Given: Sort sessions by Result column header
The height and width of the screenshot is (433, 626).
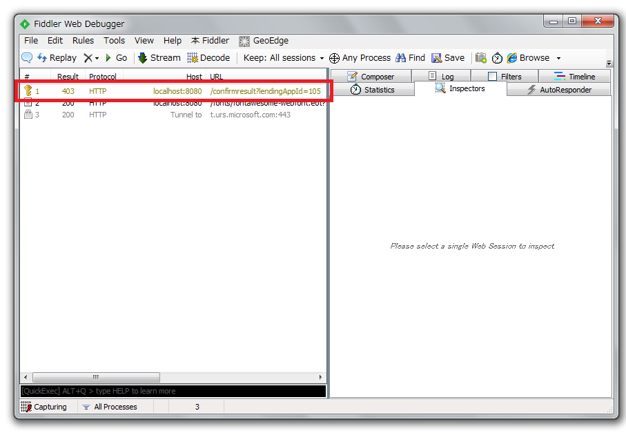Looking at the screenshot, I should 68,76.
